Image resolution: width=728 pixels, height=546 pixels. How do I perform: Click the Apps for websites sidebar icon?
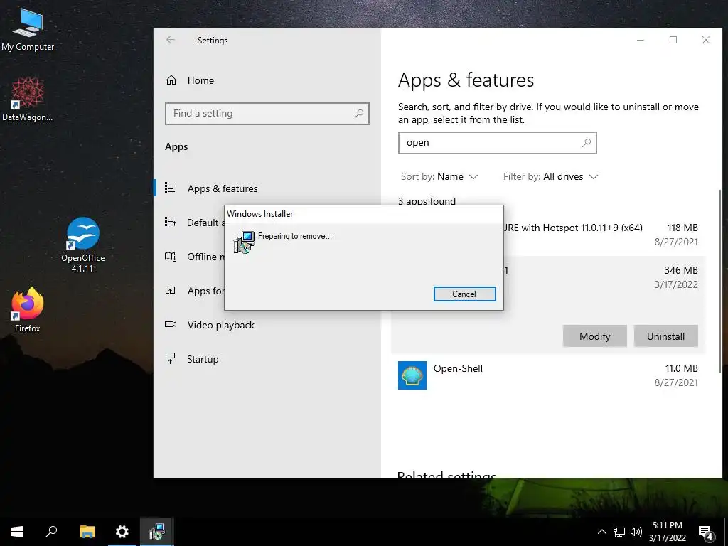pyautogui.click(x=171, y=291)
